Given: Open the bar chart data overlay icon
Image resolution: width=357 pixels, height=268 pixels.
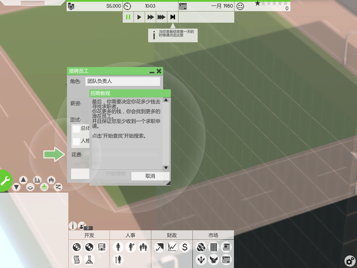Looking at the screenshot, I should tap(37, 180).
